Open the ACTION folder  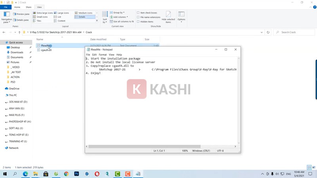pyautogui.click(x=15, y=77)
